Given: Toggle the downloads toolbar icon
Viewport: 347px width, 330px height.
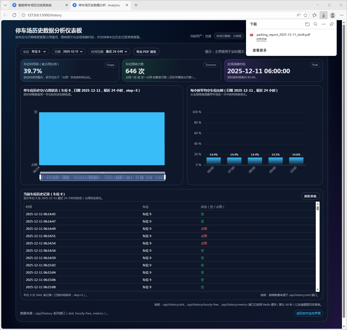Looking at the screenshot, I should (x=324, y=15).
